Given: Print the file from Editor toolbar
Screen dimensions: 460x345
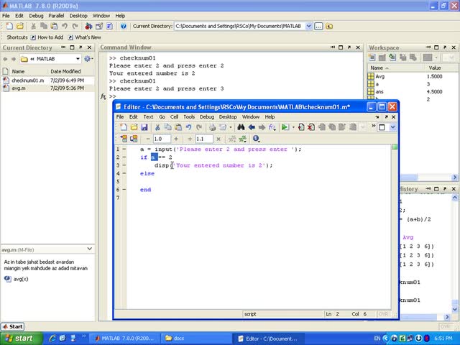Looking at the screenshot, I should click(x=212, y=127).
